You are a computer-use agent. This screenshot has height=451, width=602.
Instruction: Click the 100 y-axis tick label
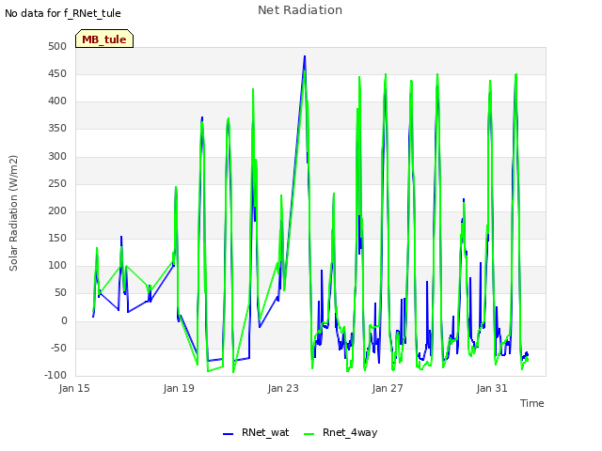coord(57,265)
